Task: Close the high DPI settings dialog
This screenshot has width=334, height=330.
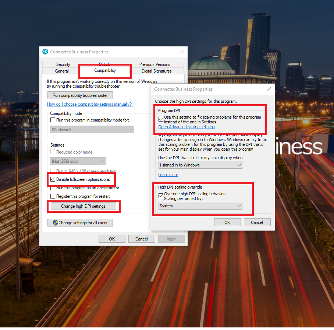Action: pyautogui.click(x=269, y=89)
